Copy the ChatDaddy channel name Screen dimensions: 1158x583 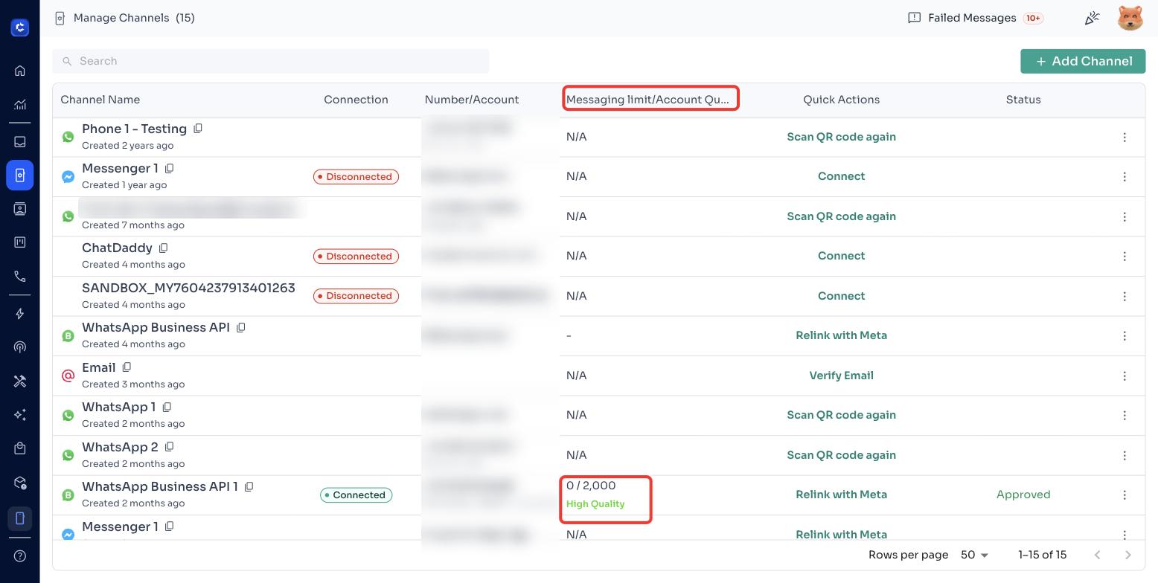[164, 248]
